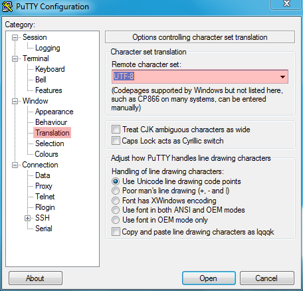The width and height of the screenshot is (303, 291).
Task: Check Caps Lock acts as Cyrillic switch
Action: [116, 141]
